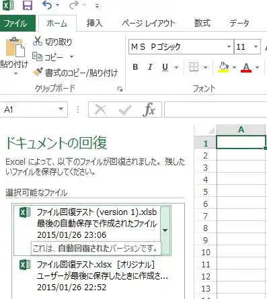Click the Redo arrow icon

point(74,5)
